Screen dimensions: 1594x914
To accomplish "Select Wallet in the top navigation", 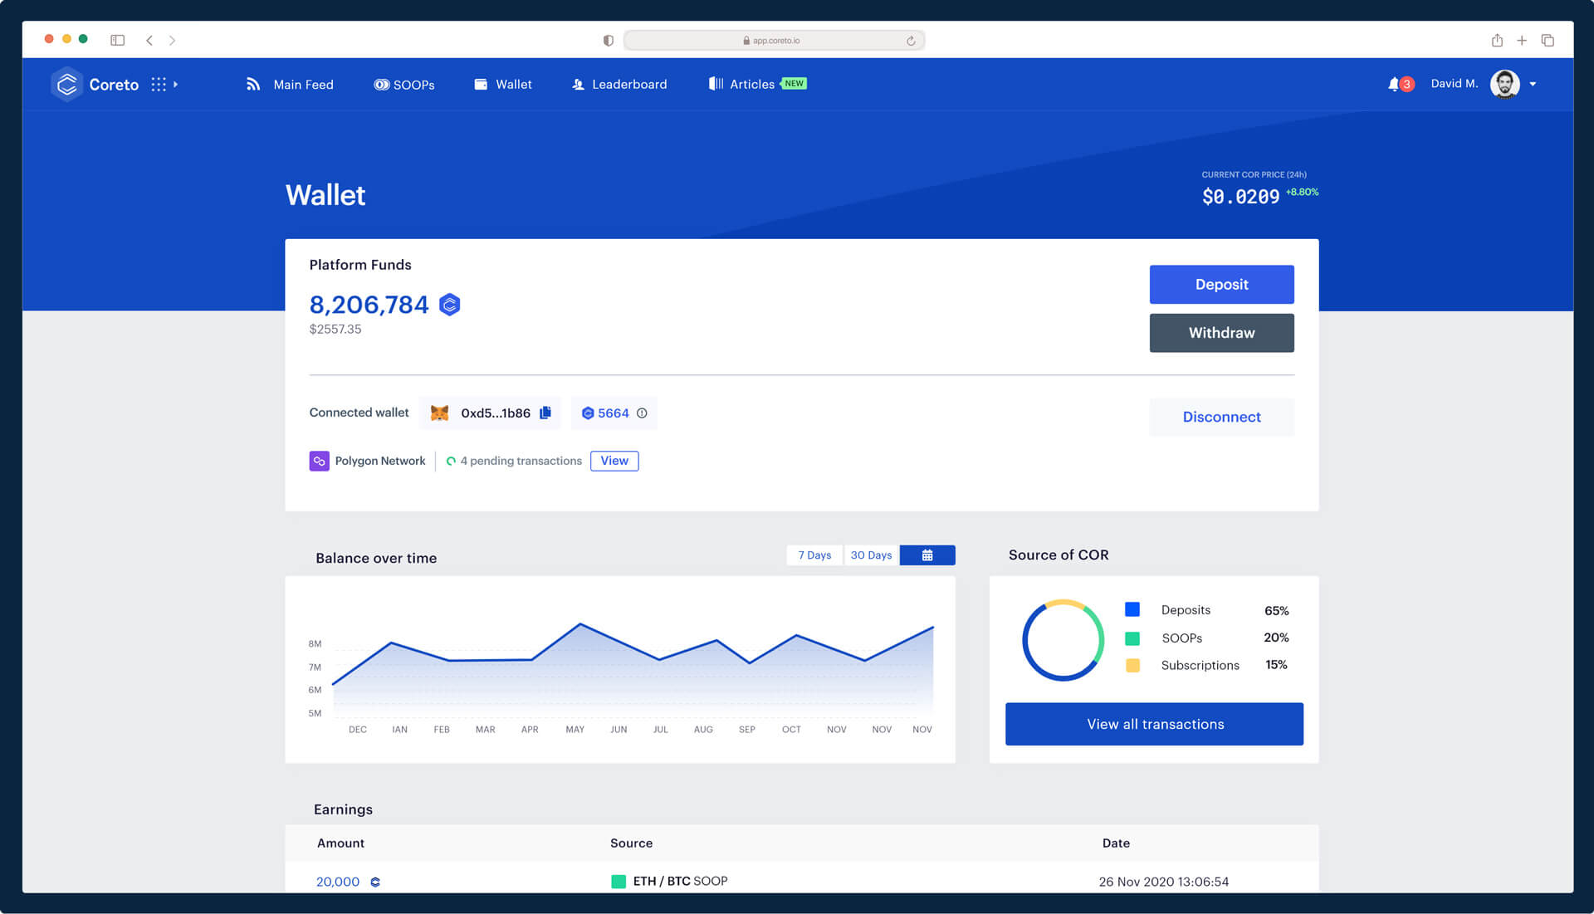I will pos(503,85).
